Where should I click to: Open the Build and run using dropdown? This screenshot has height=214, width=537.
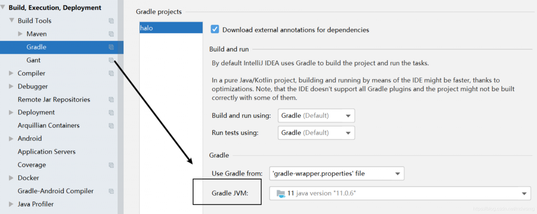pos(316,115)
